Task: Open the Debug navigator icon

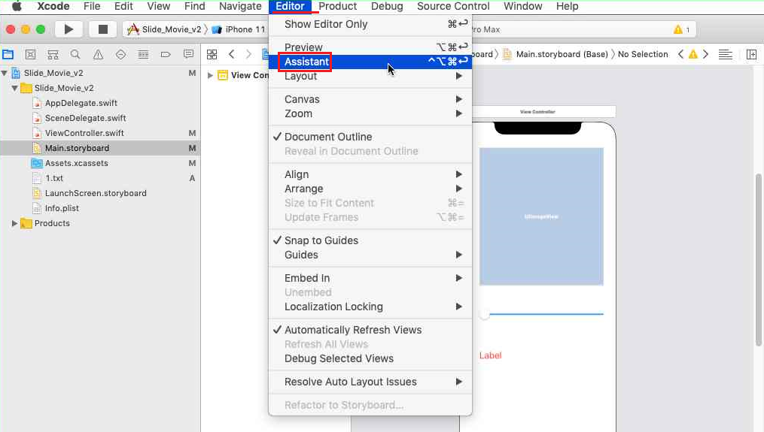Action: pos(143,54)
